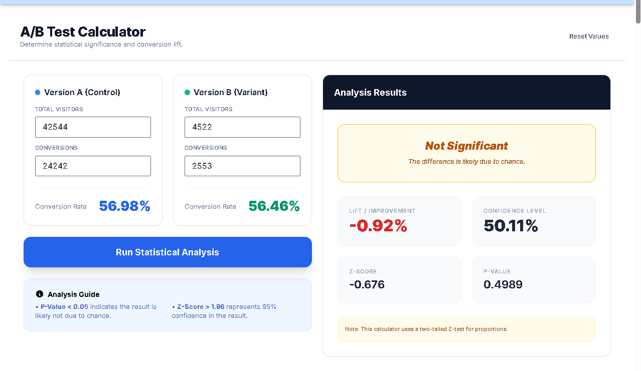
Task: Run the statistical analysis
Action: click(x=168, y=252)
